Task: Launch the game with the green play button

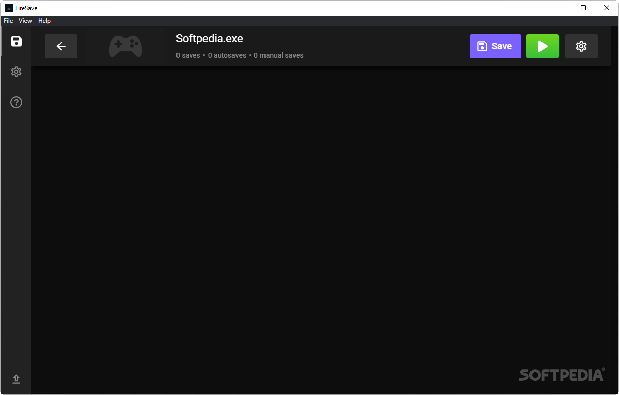Action: pyautogui.click(x=543, y=46)
